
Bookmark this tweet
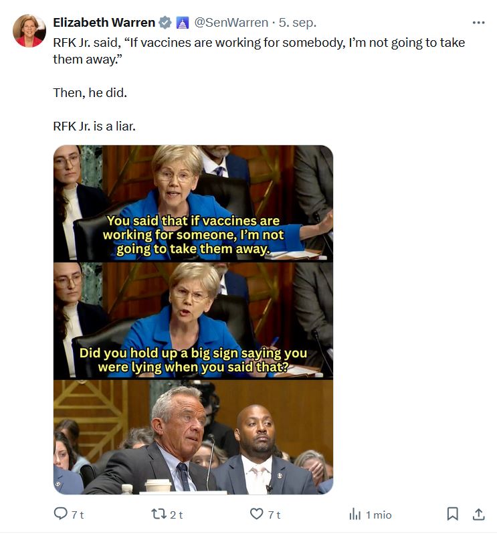click(452, 514)
